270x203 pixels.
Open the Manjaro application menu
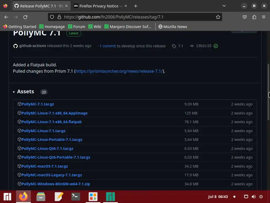7,197
